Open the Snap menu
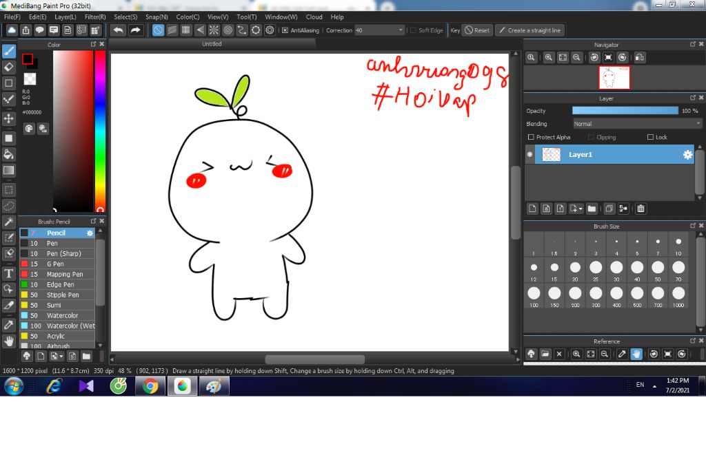This screenshot has width=706, height=455. (x=157, y=17)
